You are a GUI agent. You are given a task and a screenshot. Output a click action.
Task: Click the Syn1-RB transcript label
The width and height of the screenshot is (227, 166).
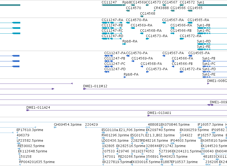coord(204,25)
